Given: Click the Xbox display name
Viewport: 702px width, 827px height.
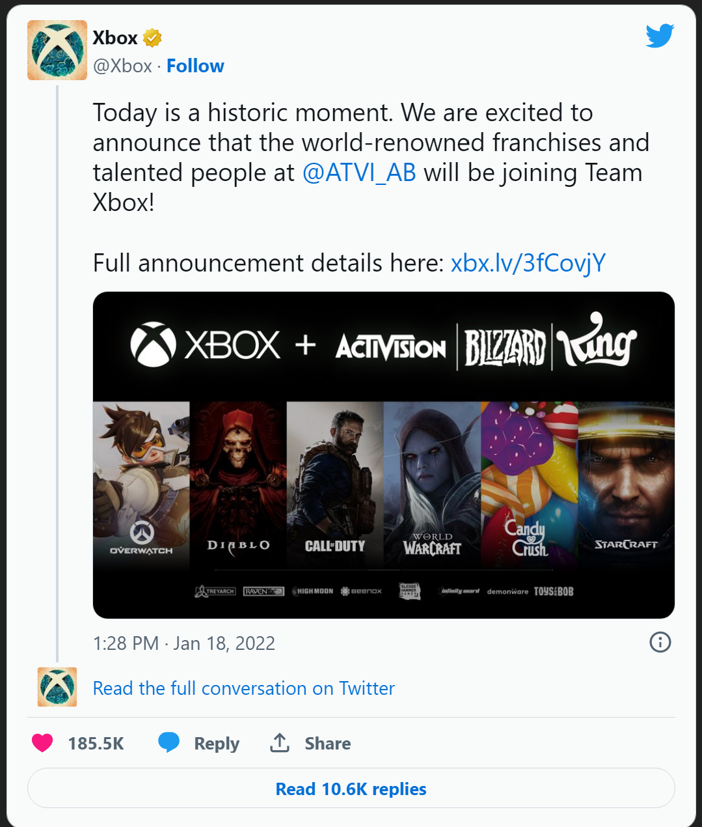Looking at the screenshot, I should pyautogui.click(x=115, y=38).
